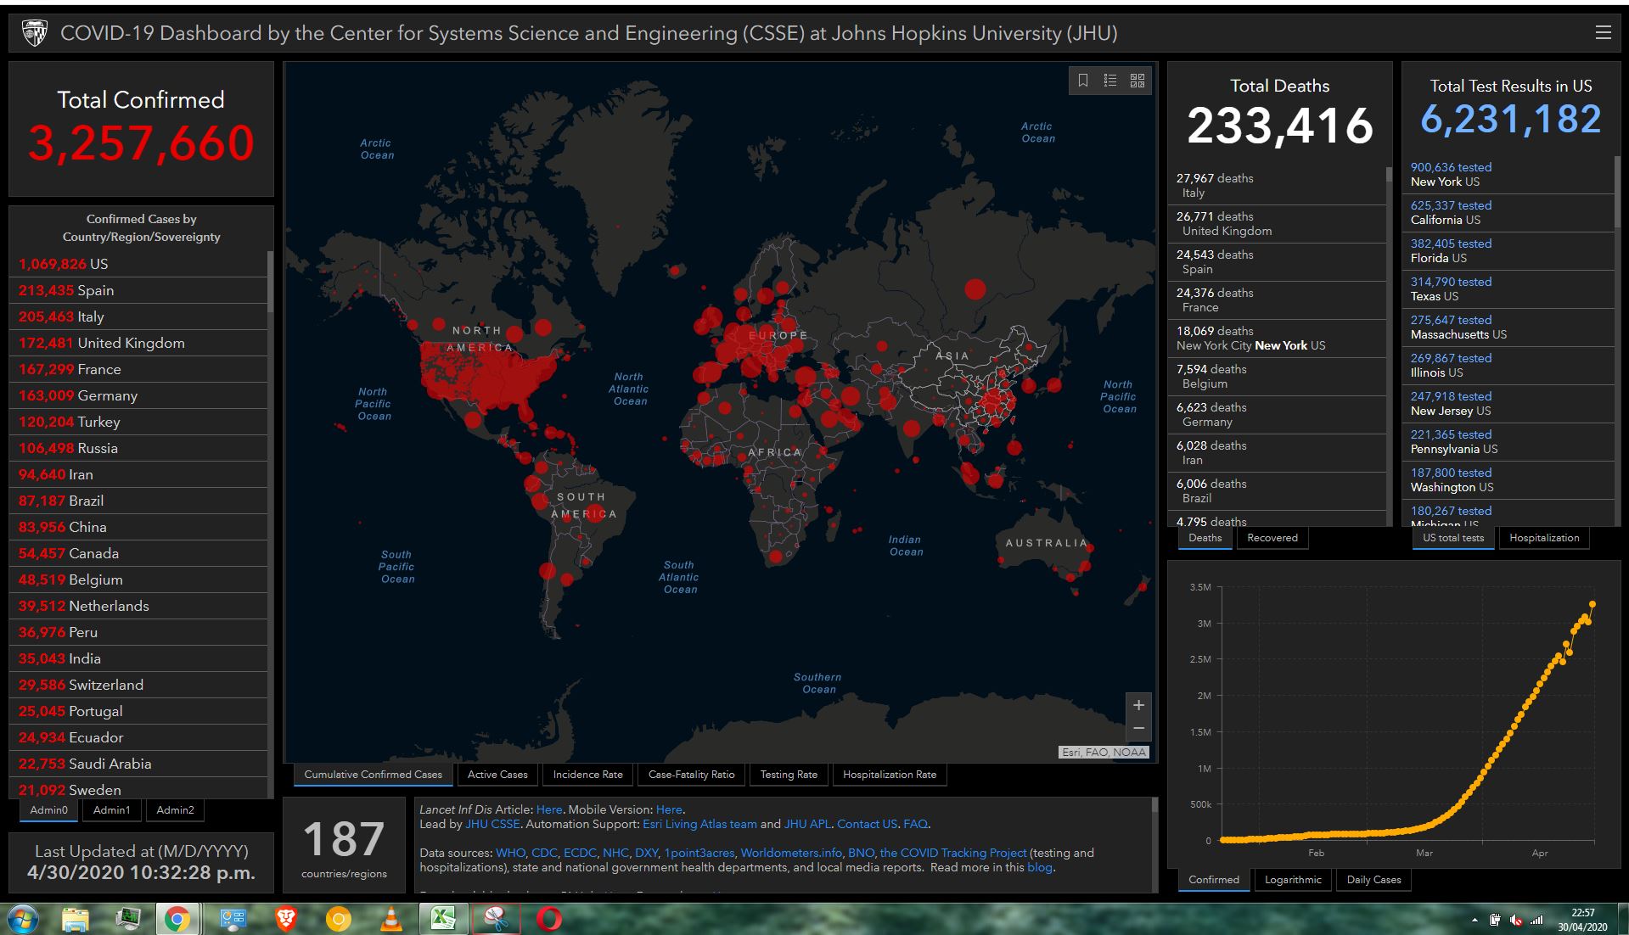Open the WHO data source link

coord(510,853)
